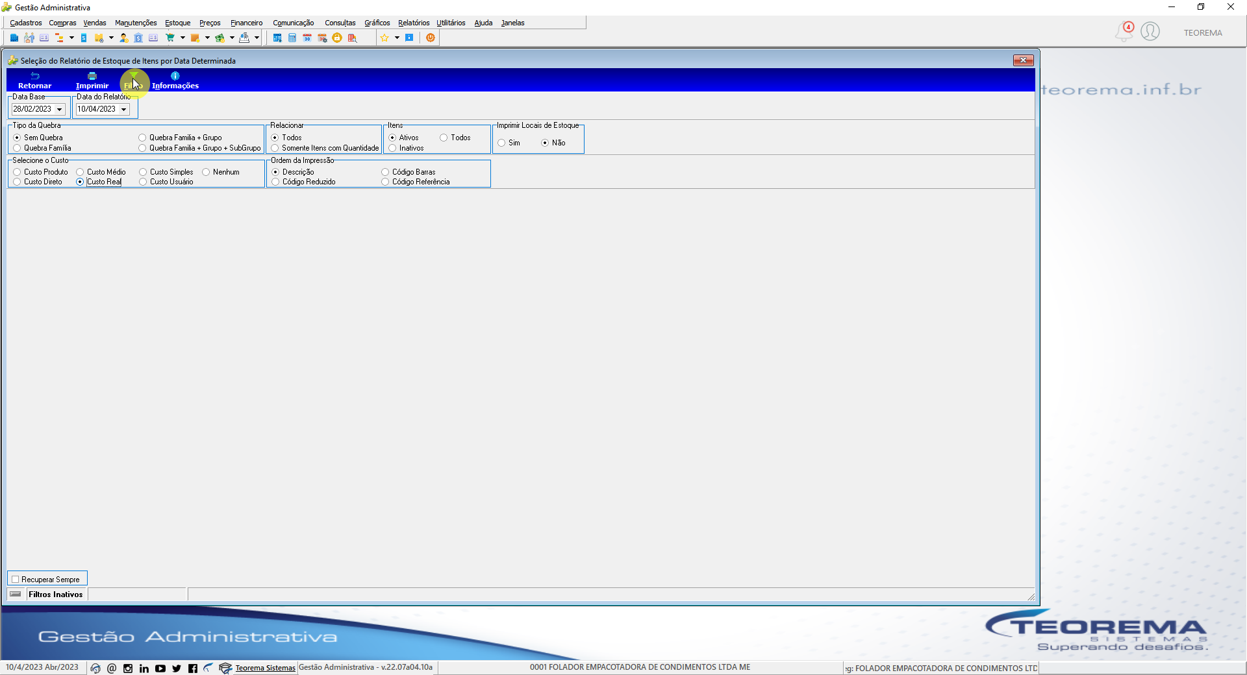Click the orange power button icon
Viewport: 1247px width, 675px height.
pos(430,38)
